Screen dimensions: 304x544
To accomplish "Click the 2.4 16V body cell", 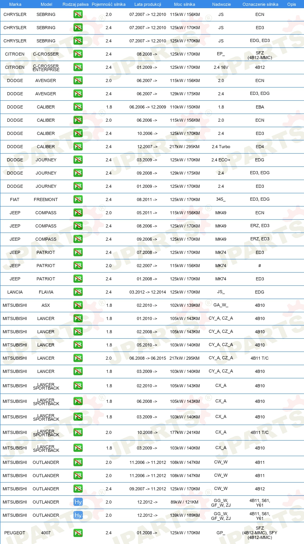I will click(x=221, y=68).
